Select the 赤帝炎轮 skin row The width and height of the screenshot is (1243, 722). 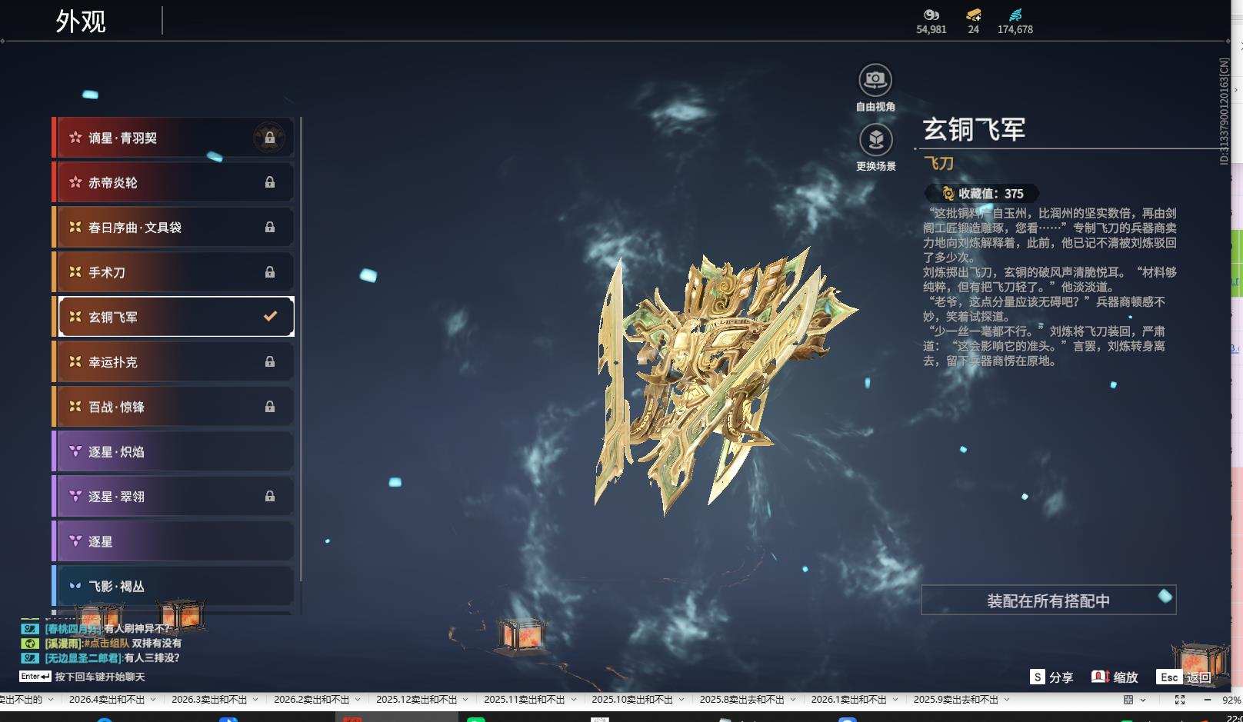173,182
